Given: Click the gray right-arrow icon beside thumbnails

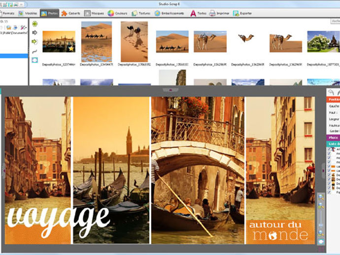Looking at the screenshot, I should coord(34,32).
